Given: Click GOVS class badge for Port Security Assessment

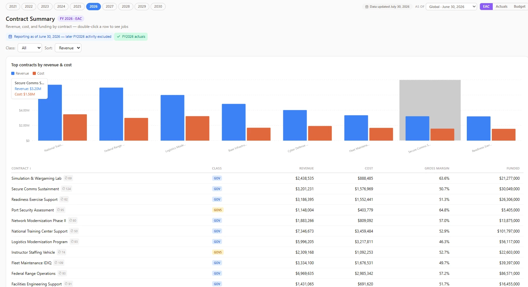Looking at the screenshot, I should pos(218,210).
